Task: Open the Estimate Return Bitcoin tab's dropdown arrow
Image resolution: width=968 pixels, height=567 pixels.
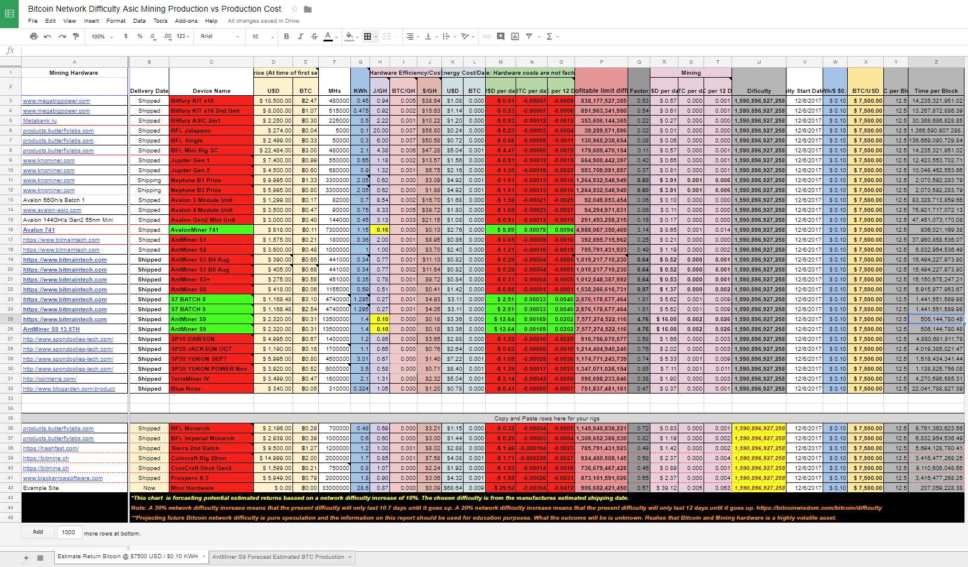Action: pyautogui.click(x=203, y=557)
